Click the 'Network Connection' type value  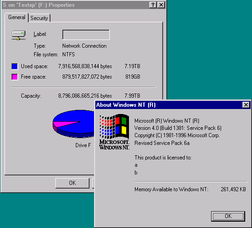pyautogui.click(x=84, y=46)
